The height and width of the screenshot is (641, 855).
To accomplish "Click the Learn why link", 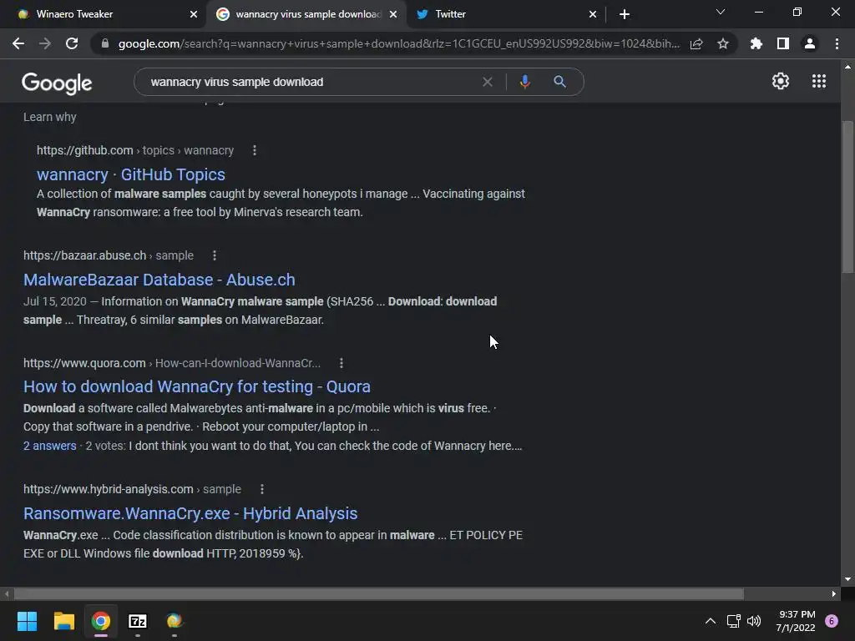I will pos(49,117).
